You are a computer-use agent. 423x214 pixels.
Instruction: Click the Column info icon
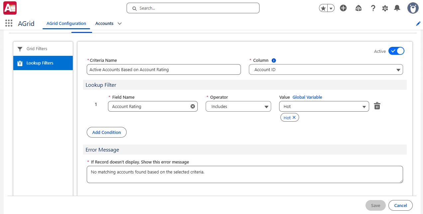(274, 60)
